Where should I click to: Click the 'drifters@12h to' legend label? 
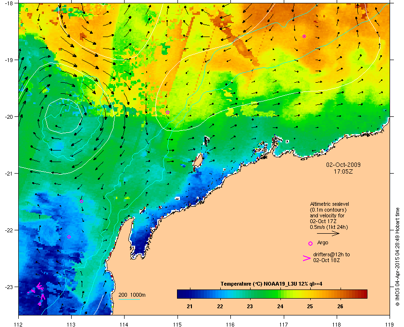pos(331,254)
